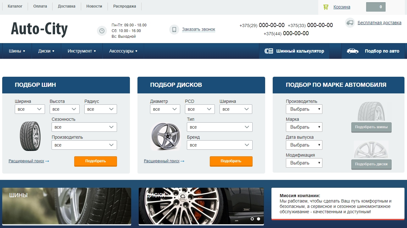Open the Инструмент navigation menu
407x228 pixels.
(82, 51)
